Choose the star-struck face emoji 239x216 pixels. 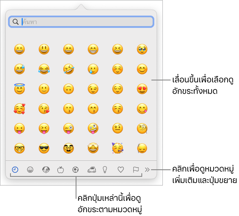point(93,148)
